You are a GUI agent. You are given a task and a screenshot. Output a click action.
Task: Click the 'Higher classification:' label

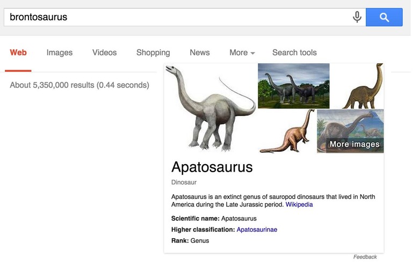point(203,230)
